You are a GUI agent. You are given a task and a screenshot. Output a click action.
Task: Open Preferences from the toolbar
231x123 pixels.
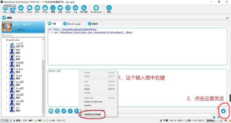click(x=96, y=9)
